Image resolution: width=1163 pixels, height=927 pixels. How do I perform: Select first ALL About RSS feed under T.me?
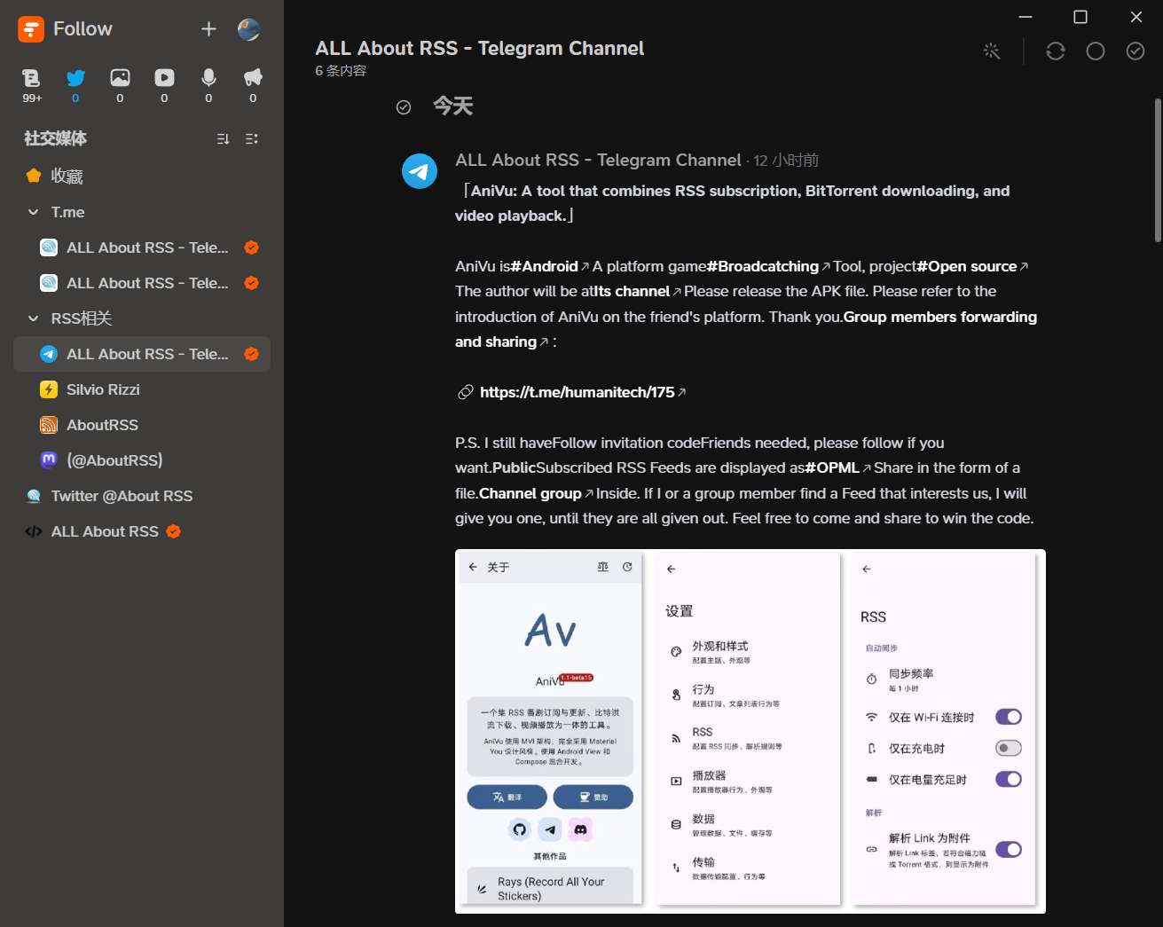coord(142,247)
